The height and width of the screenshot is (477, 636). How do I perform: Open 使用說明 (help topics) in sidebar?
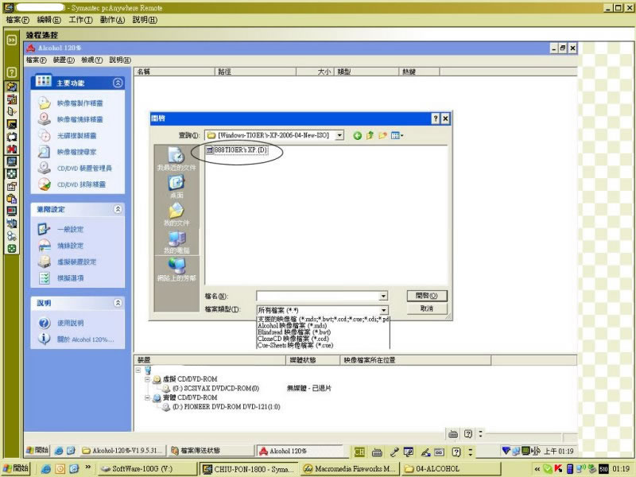[x=70, y=324]
